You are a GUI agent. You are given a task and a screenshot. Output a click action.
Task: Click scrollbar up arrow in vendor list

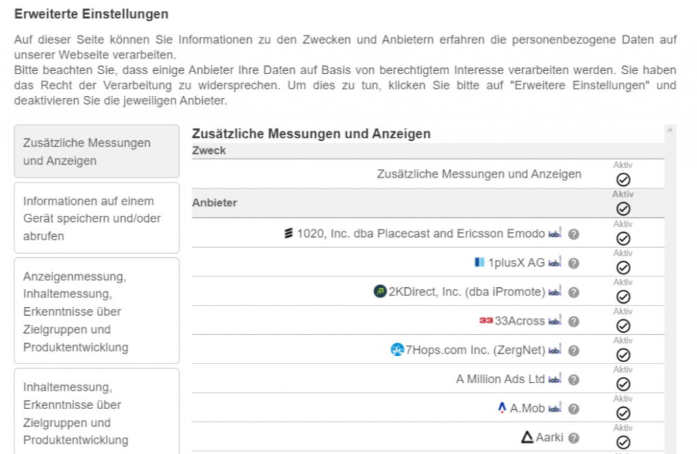coord(670,130)
